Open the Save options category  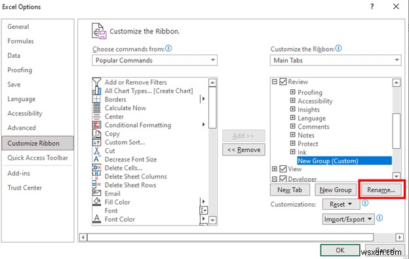[x=14, y=85]
